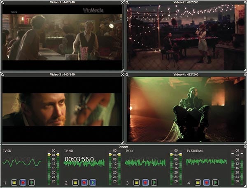This screenshot has width=247, height=188.
Task: Click the Logger panel title
Action: (123, 147)
